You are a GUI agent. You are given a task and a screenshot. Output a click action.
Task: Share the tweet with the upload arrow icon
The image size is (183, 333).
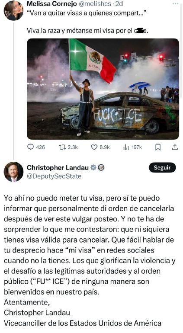pos(175,147)
